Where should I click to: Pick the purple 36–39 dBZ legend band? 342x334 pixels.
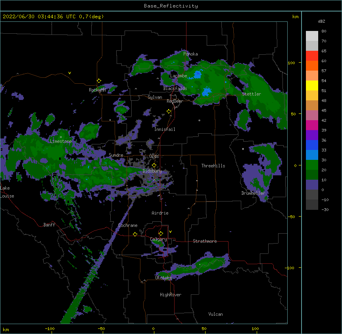click(x=312, y=135)
